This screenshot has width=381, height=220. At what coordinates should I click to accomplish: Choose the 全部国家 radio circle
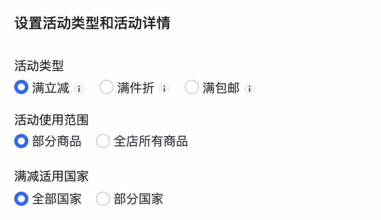tap(21, 198)
